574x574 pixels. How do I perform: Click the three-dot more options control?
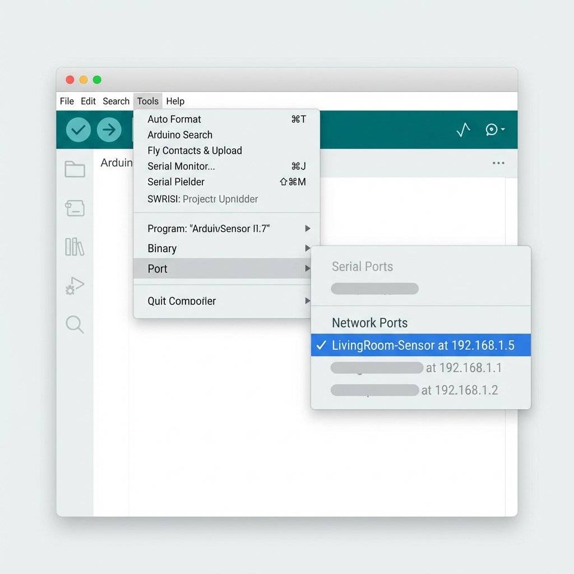pyautogui.click(x=498, y=163)
